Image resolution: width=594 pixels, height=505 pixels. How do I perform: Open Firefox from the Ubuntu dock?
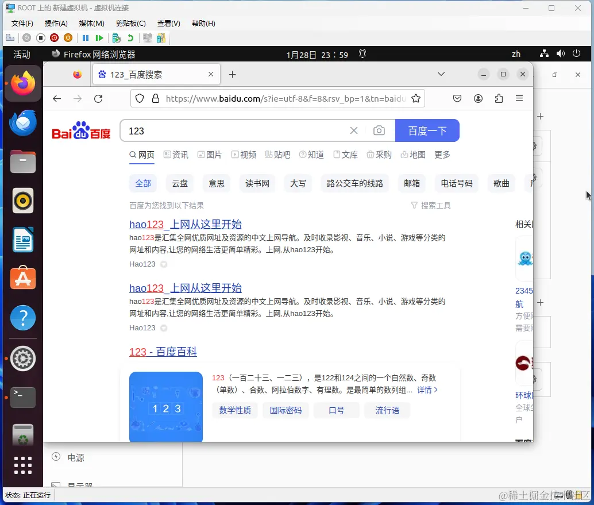(x=22, y=83)
